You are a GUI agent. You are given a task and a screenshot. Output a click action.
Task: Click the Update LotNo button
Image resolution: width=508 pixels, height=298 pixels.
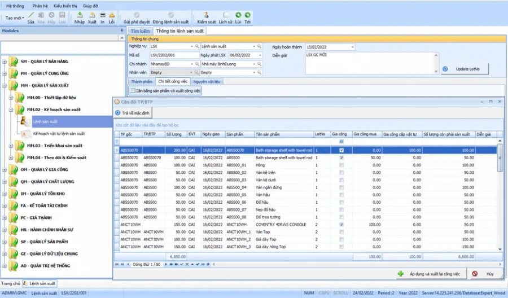(465, 69)
